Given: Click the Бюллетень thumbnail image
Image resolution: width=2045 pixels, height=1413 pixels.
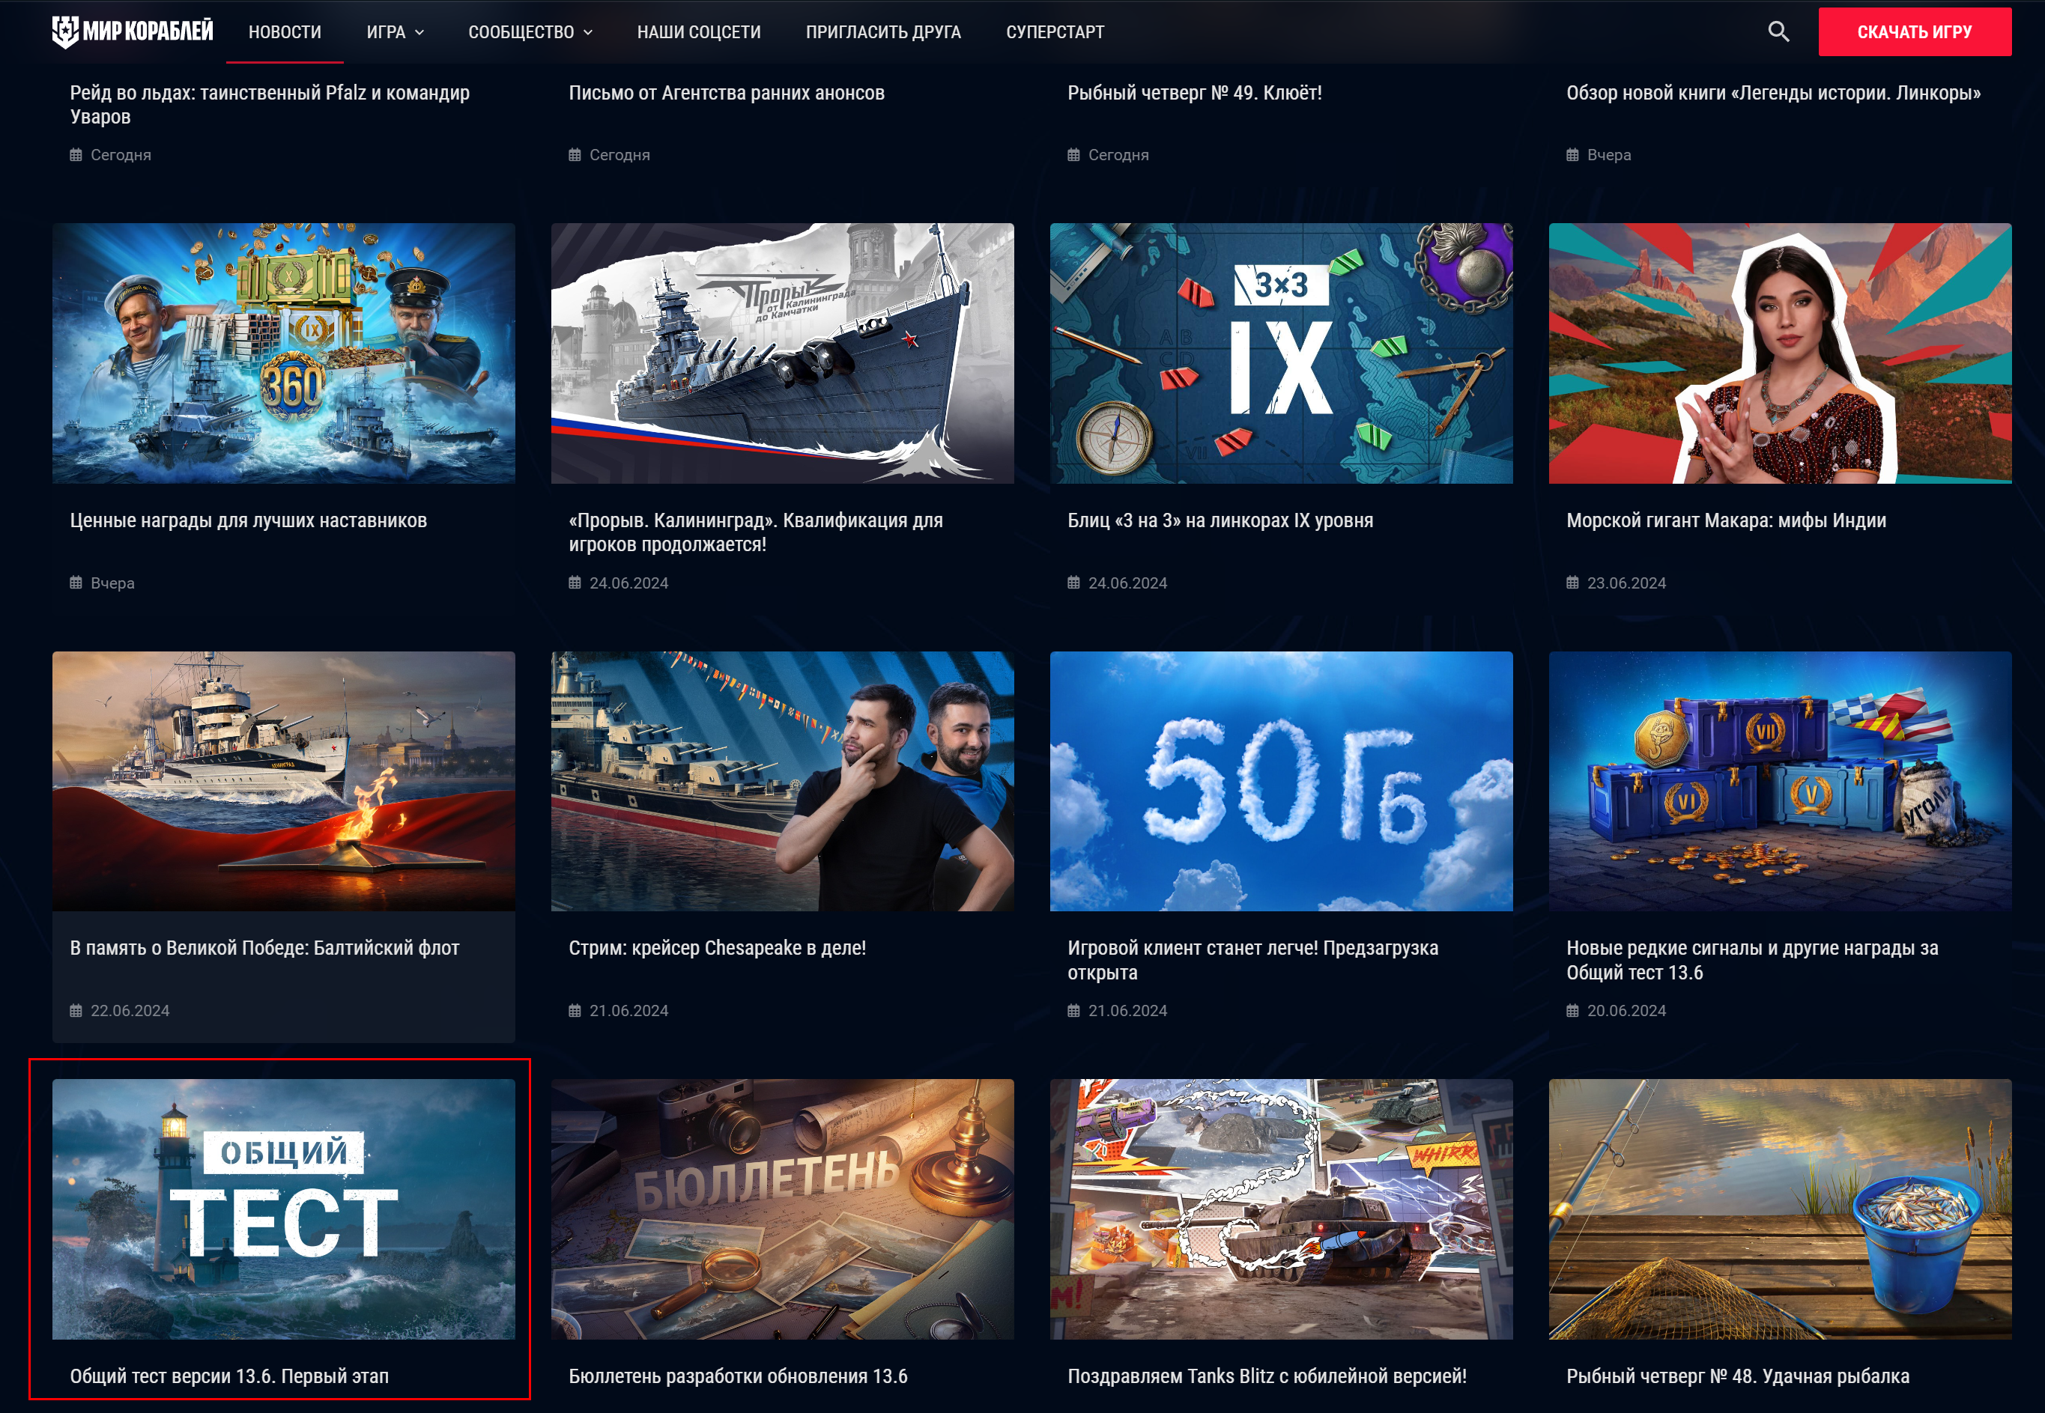Looking at the screenshot, I should (x=782, y=1209).
